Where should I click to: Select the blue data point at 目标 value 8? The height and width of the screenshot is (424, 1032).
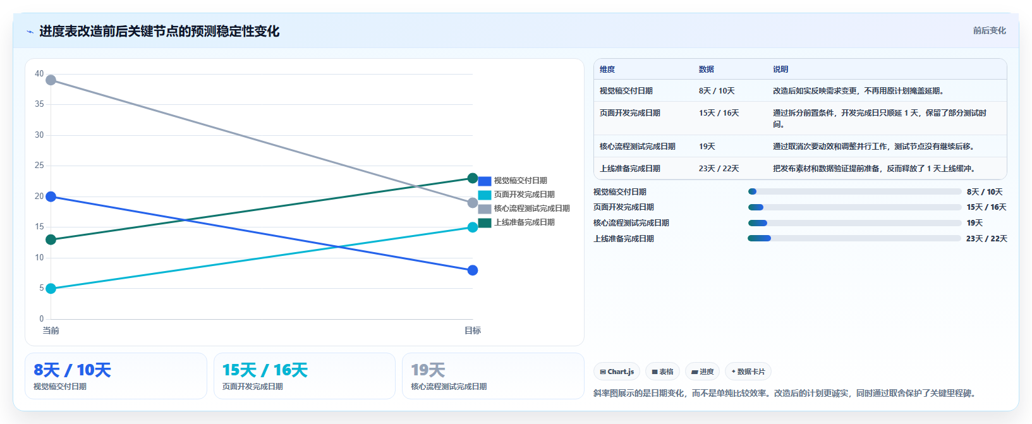coord(473,270)
